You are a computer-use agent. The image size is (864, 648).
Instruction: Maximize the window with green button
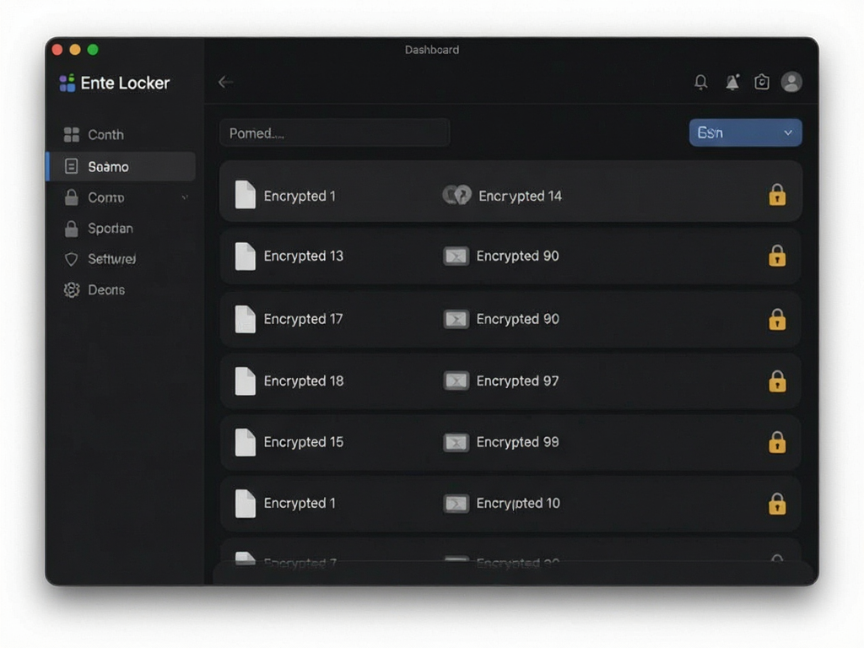(x=93, y=50)
